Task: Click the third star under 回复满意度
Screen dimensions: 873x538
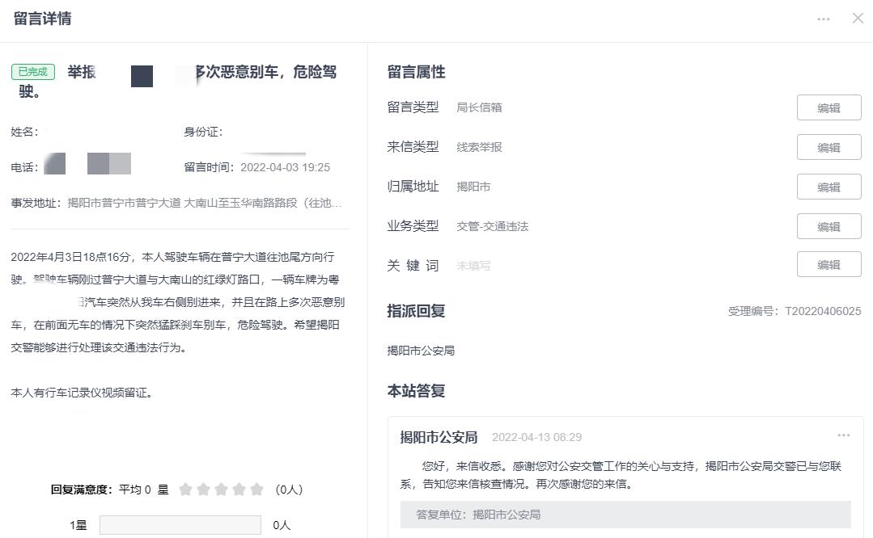Action: click(x=222, y=489)
